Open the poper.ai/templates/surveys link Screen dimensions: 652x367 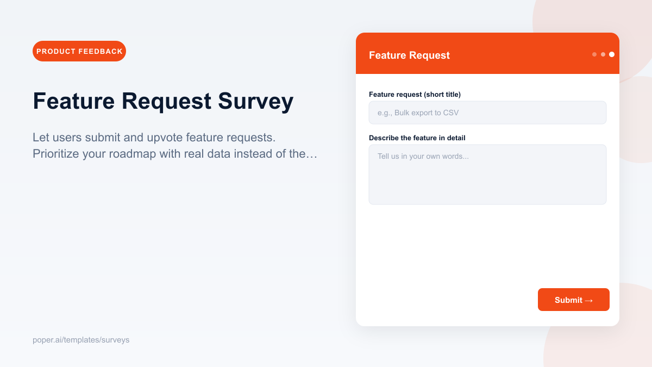point(81,340)
